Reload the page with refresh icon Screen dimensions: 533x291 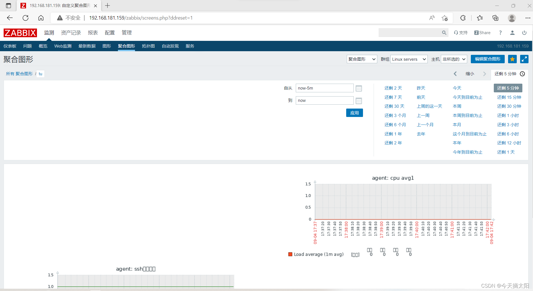pyautogui.click(x=25, y=18)
